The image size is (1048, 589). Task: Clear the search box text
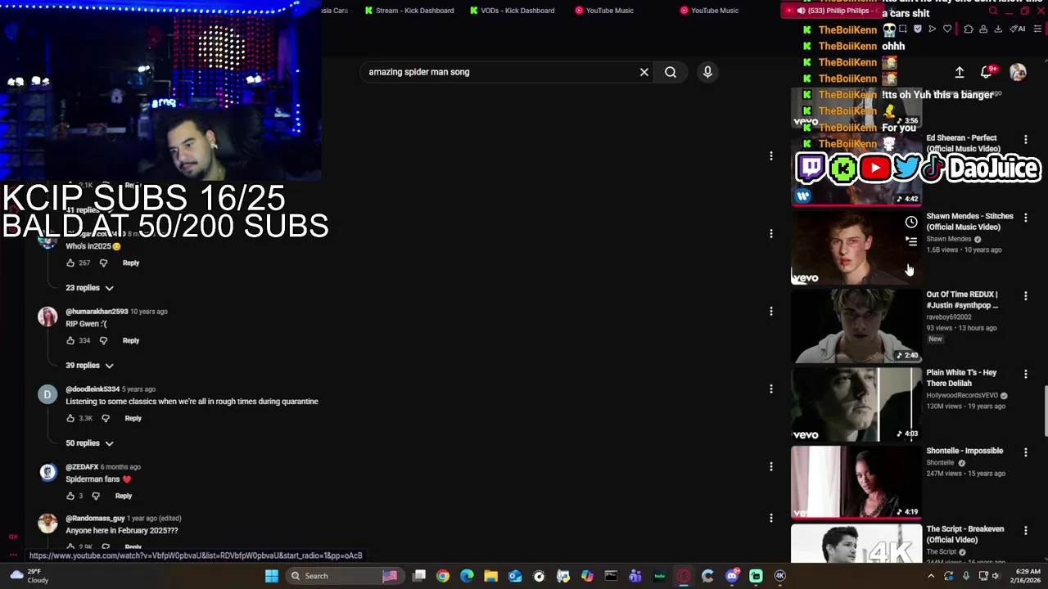pyautogui.click(x=644, y=72)
